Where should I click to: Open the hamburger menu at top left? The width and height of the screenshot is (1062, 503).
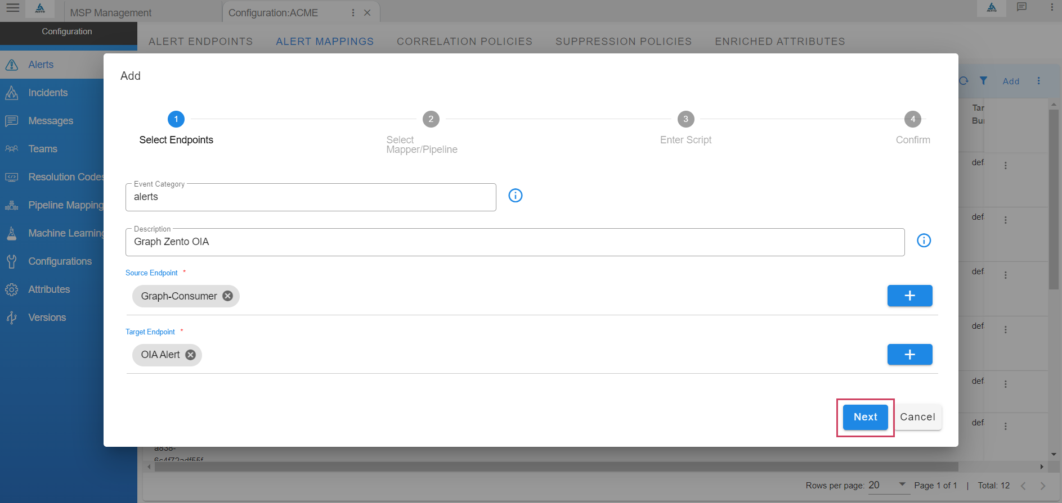pyautogui.click(x=12, y=8)
